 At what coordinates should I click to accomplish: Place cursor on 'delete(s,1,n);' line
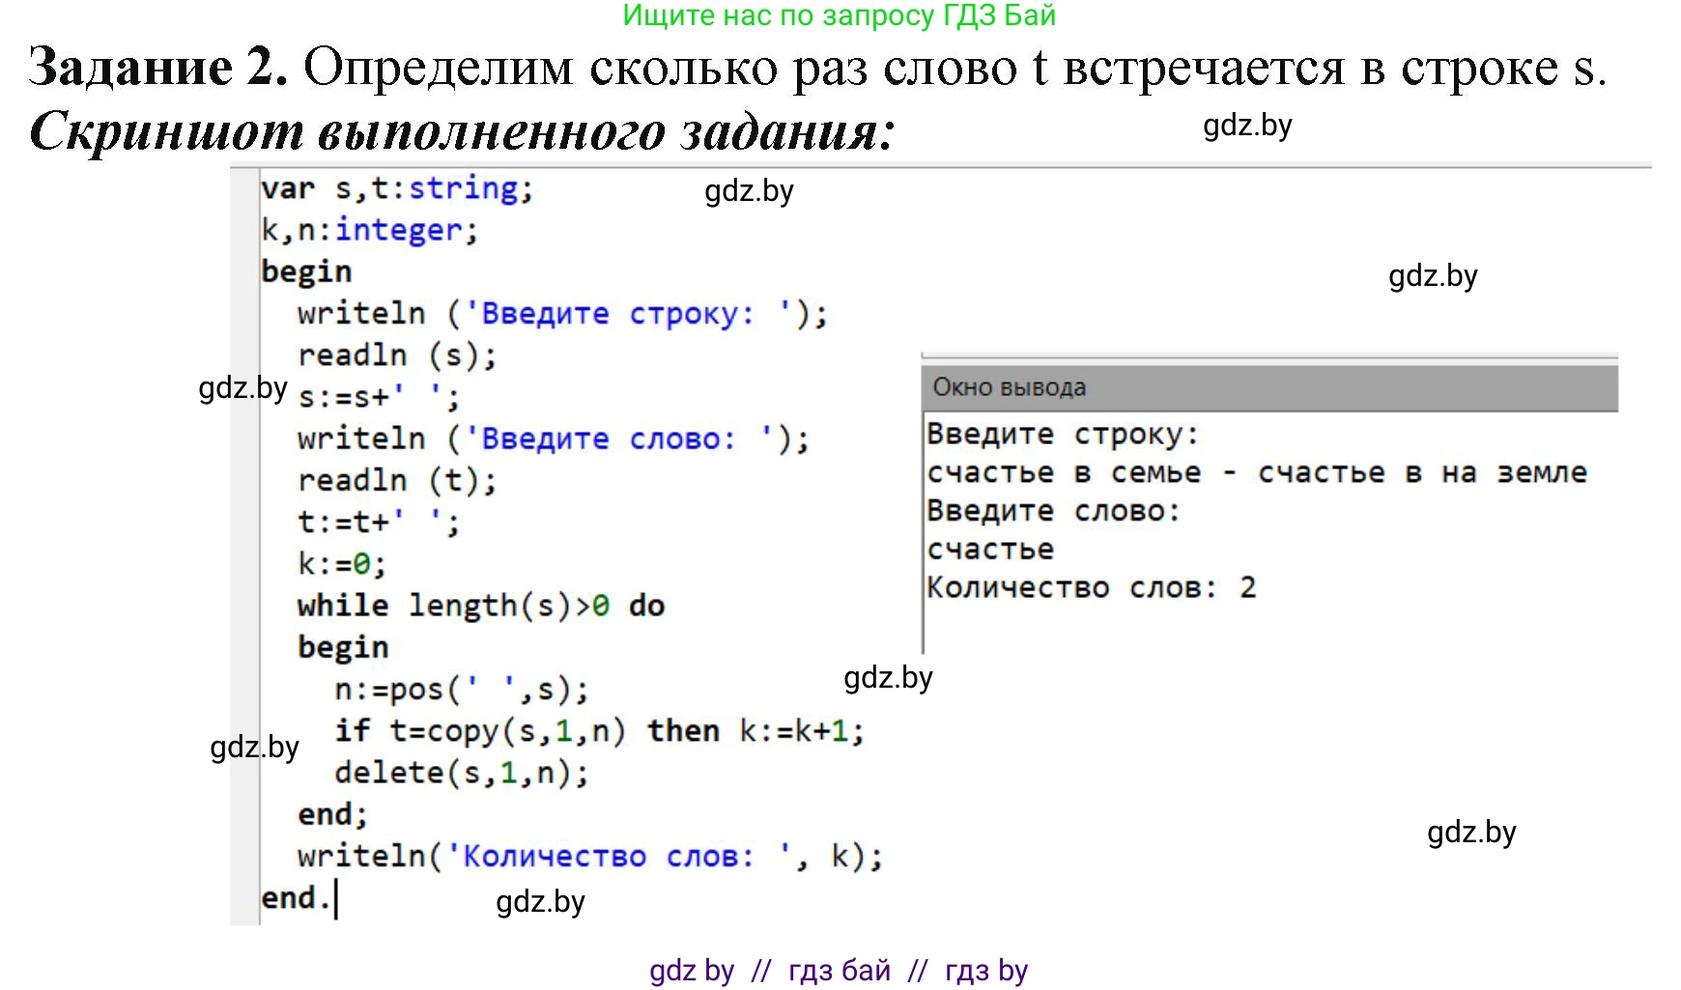click(x=461, y=773)
